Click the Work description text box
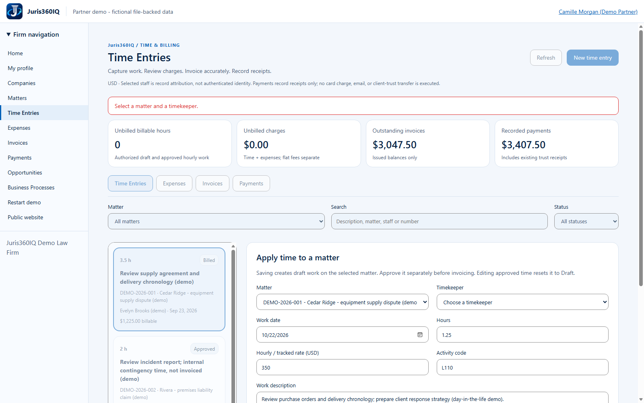This screenshot has height=403, width=644. [x=432, y=398]
